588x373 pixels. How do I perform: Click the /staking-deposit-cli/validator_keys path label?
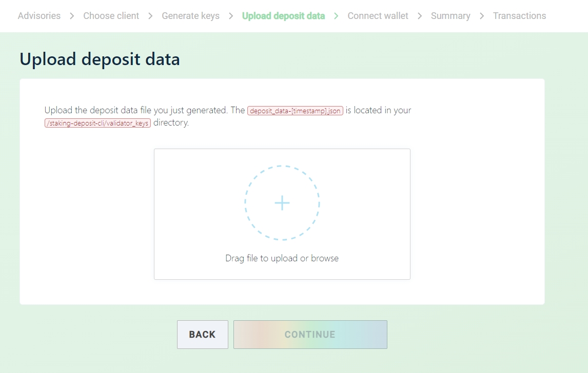point(97,123)
